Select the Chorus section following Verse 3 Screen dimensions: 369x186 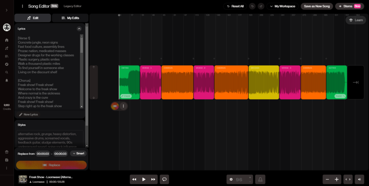(x=314, y=82)
